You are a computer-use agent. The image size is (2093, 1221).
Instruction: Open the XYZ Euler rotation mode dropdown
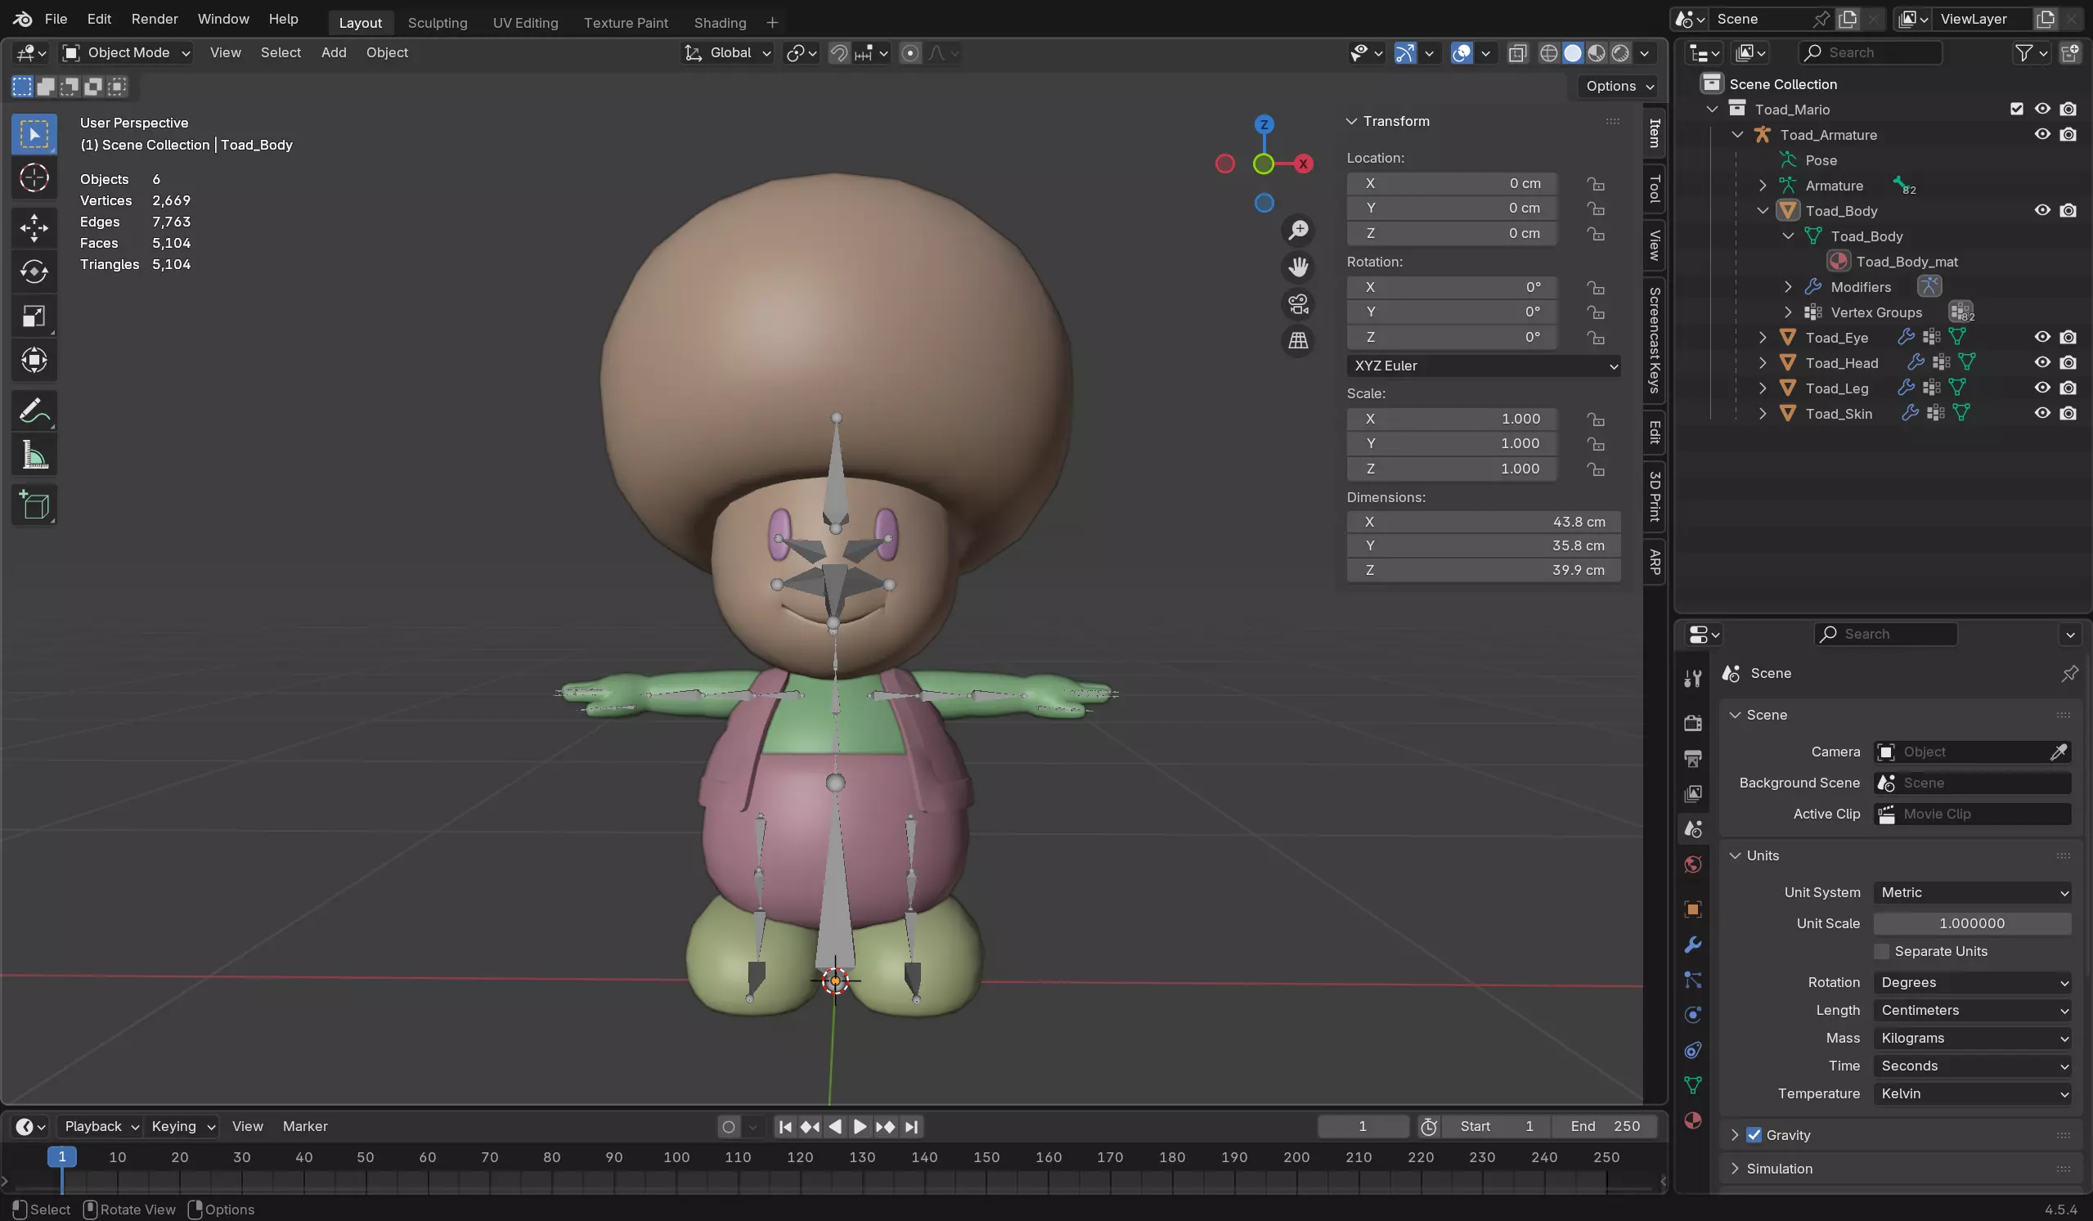(1484, 366)
